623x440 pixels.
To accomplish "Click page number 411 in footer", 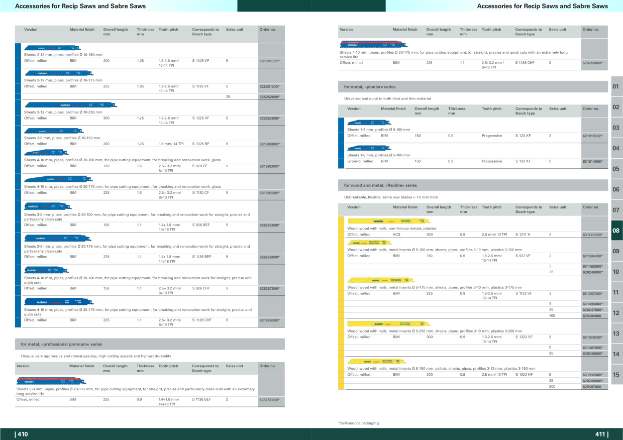I will [601, 434].
